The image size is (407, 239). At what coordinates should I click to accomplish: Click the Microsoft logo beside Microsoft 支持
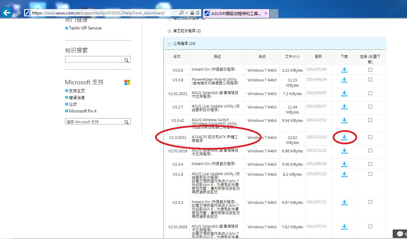127,82
